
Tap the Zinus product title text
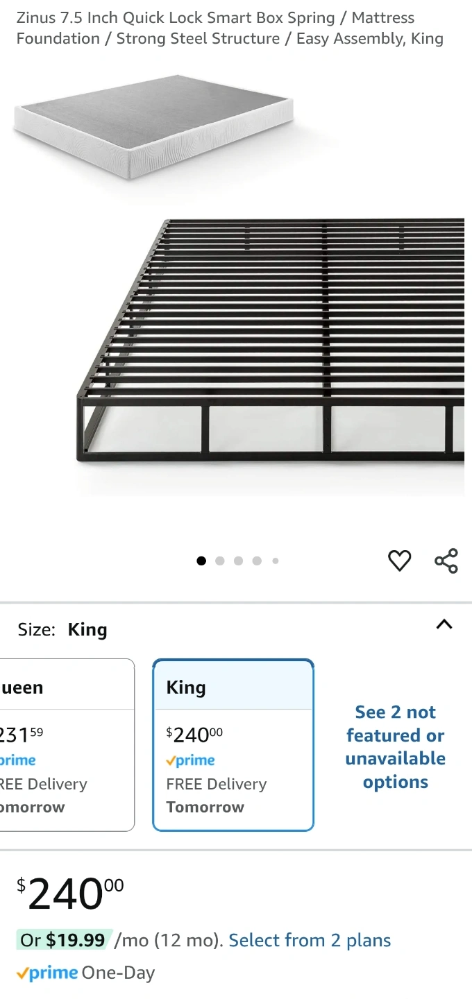[229, 28]
